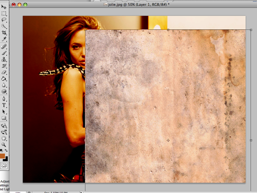Select the Move tool

tap(4, 7)
